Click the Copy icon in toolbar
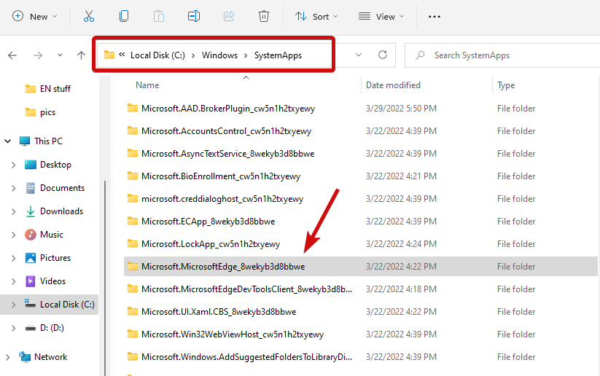Screen dimensions: 600x376 (124, 16)
